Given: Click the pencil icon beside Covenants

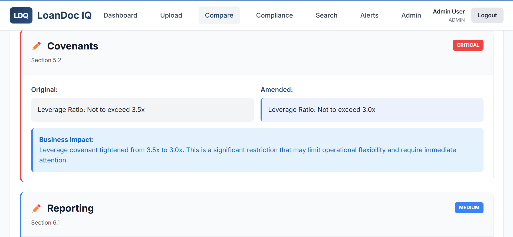Looking at the screenshot, I should 37,46.
